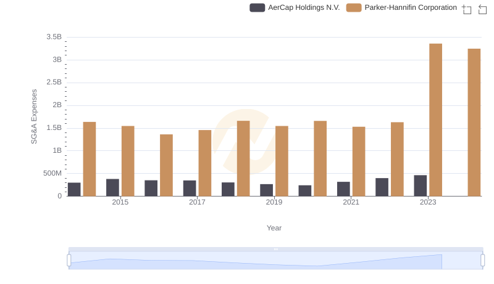
Task: Click the Parker-Hannifin bar for 2024
Action: (x=474, y=122)
